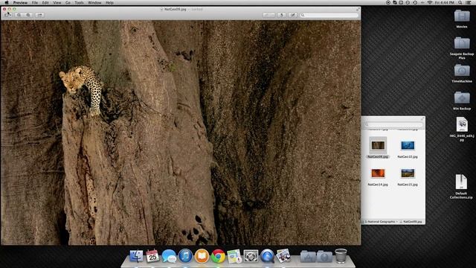Screen dimensions: 476x268
Task: Select the NatGeo10.jpg thumbnail in Finder window
Action: pyautogui.click(x=408, y=146)
